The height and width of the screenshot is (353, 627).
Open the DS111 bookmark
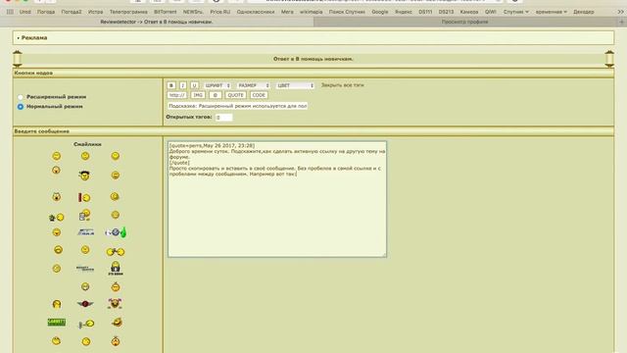click(425, 12)
